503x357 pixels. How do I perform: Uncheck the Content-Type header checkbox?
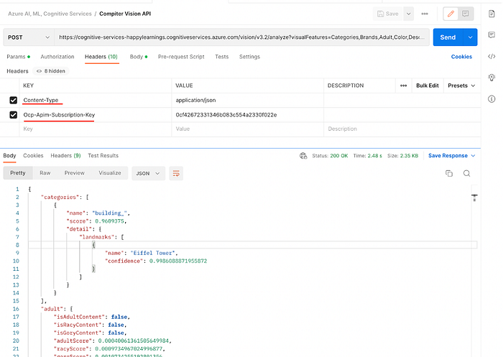click(13, 100)
